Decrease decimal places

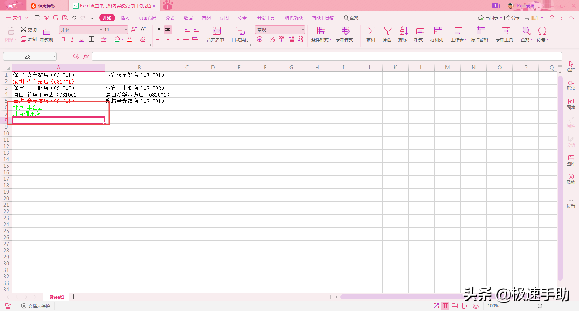coord(300,39)
